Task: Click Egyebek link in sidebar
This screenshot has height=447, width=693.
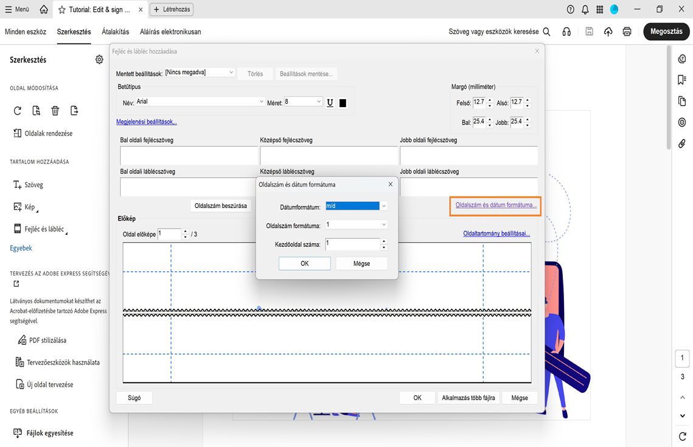Action: click(x=21, y=248)
